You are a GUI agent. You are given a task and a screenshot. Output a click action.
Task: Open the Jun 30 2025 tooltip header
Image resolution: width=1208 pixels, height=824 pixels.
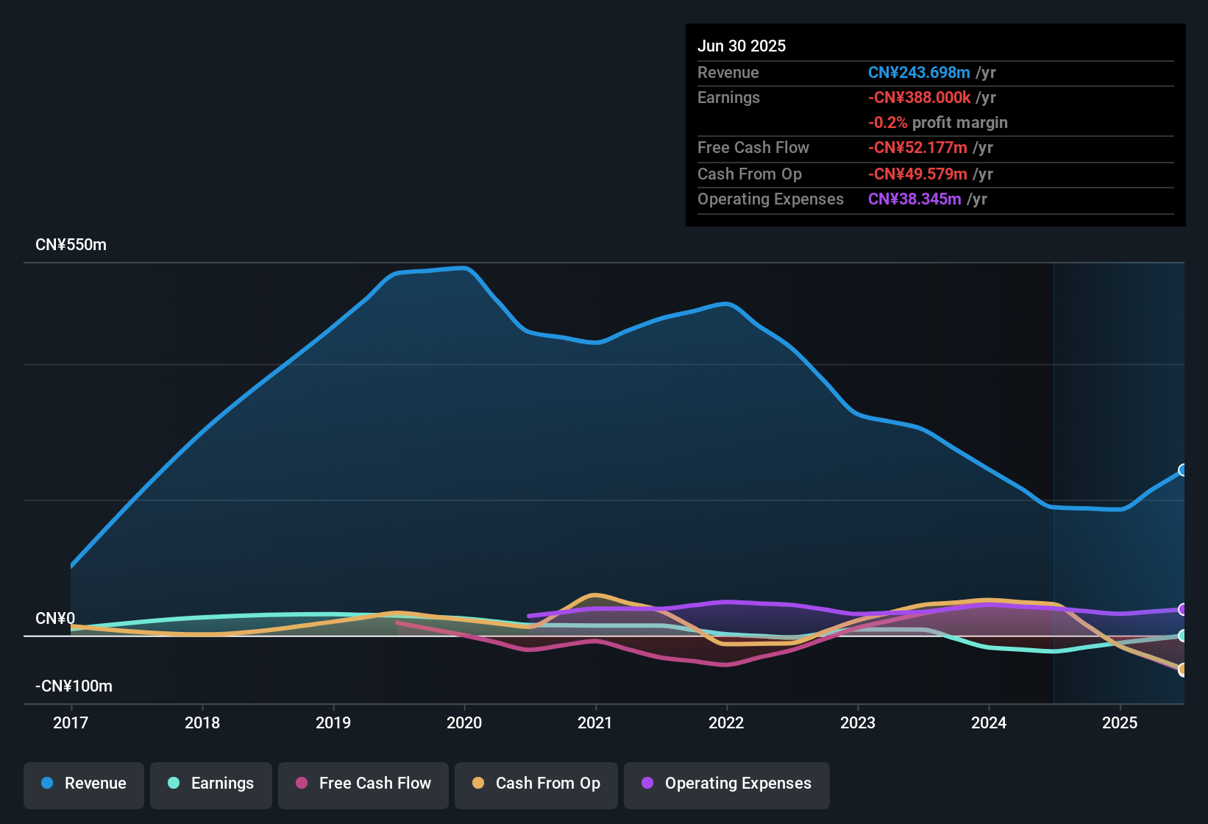point(742,46)
